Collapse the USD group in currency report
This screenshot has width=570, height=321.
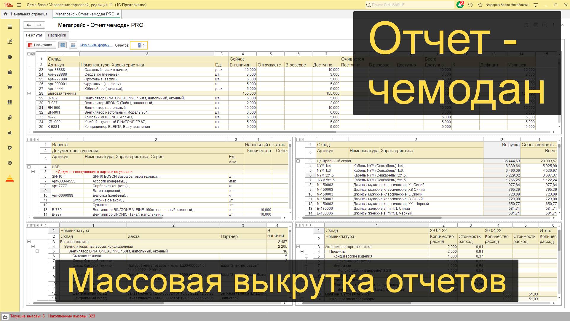(x=29, y=167)
